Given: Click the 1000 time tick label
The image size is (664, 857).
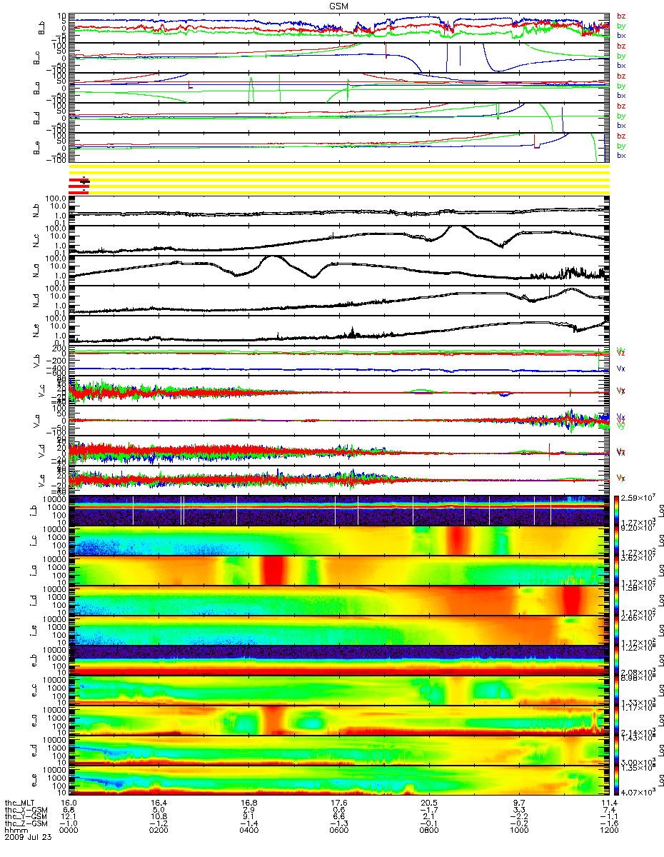Looking at the screenshot, I should (x=519, y=830).
